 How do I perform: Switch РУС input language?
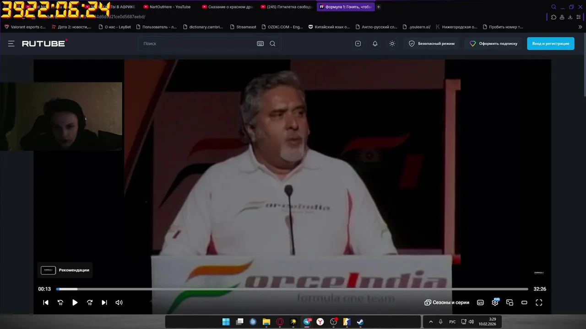pos(452,322)
